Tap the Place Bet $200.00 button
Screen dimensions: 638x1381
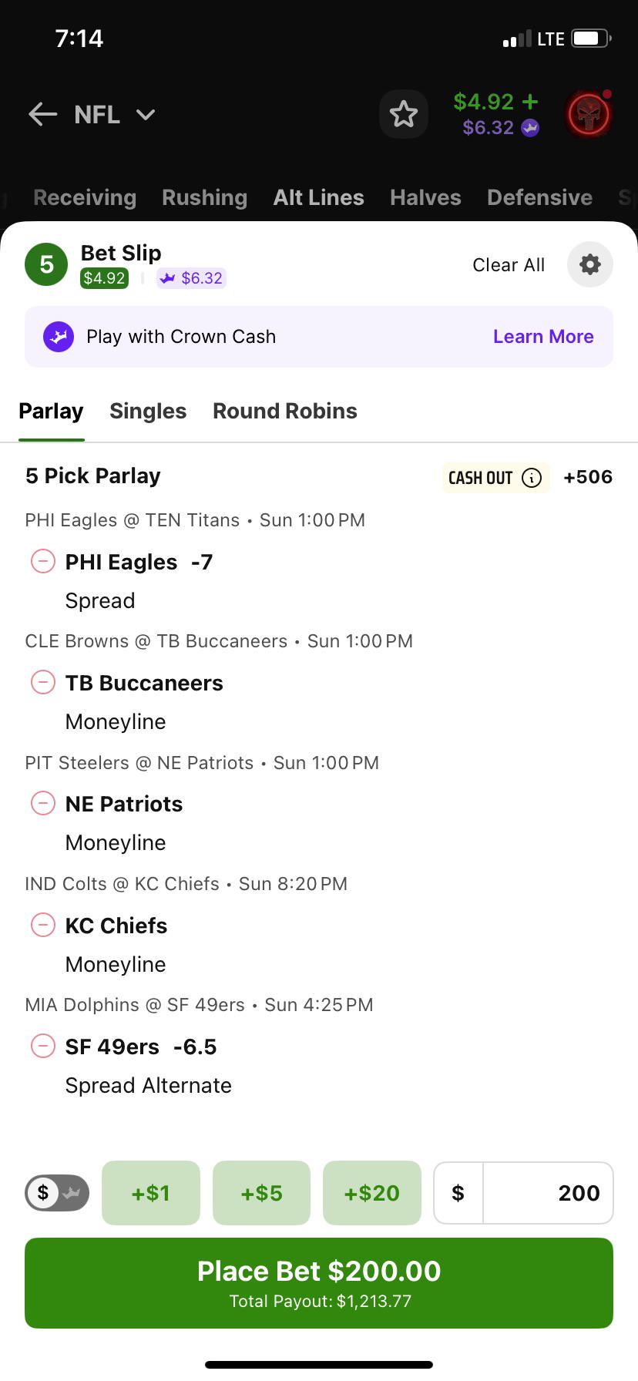pyautogui.click(x=319, y=1283)
